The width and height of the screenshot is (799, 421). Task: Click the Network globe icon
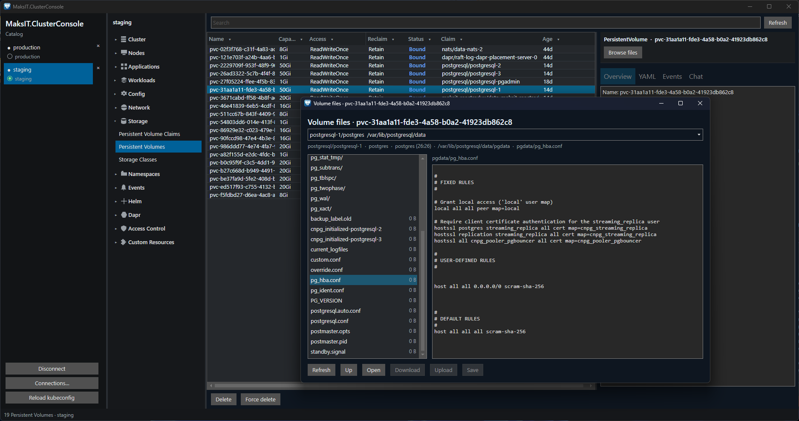(124, 107)
